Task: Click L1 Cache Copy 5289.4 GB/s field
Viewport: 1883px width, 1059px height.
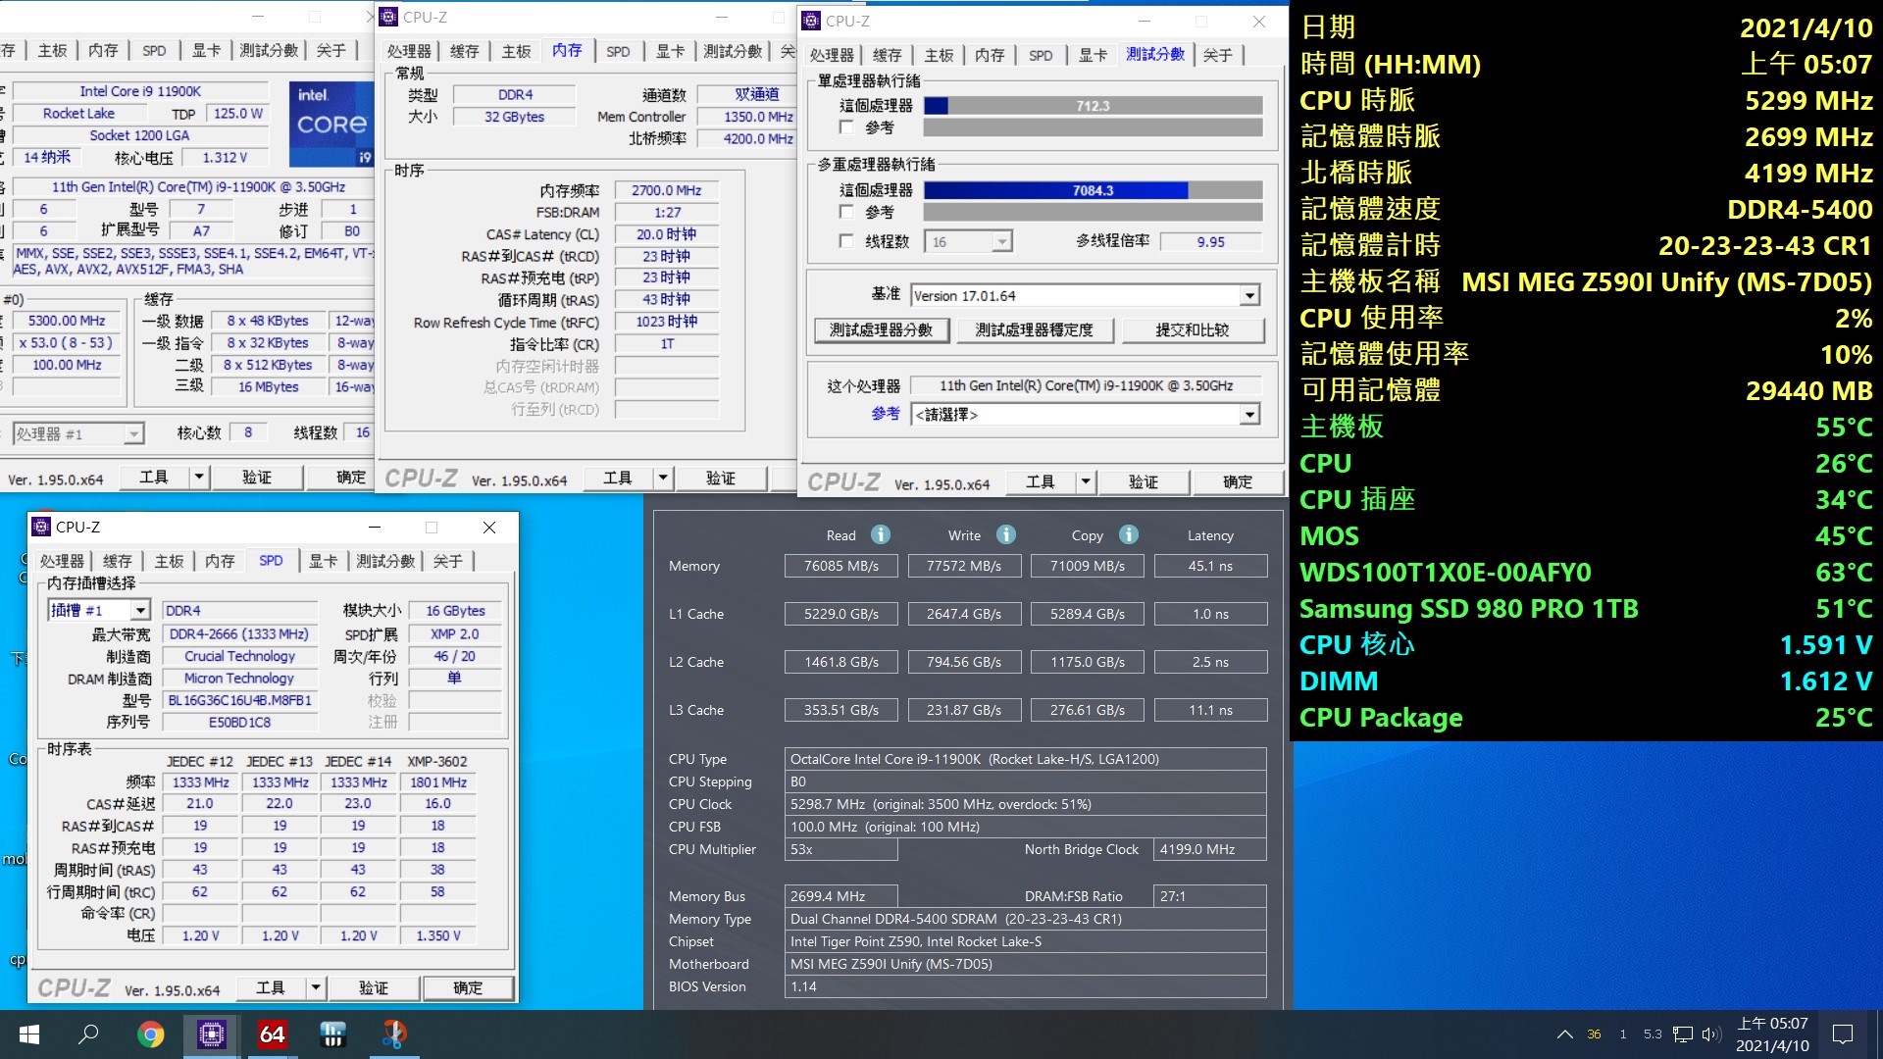Action: (x=1088, y=614)
